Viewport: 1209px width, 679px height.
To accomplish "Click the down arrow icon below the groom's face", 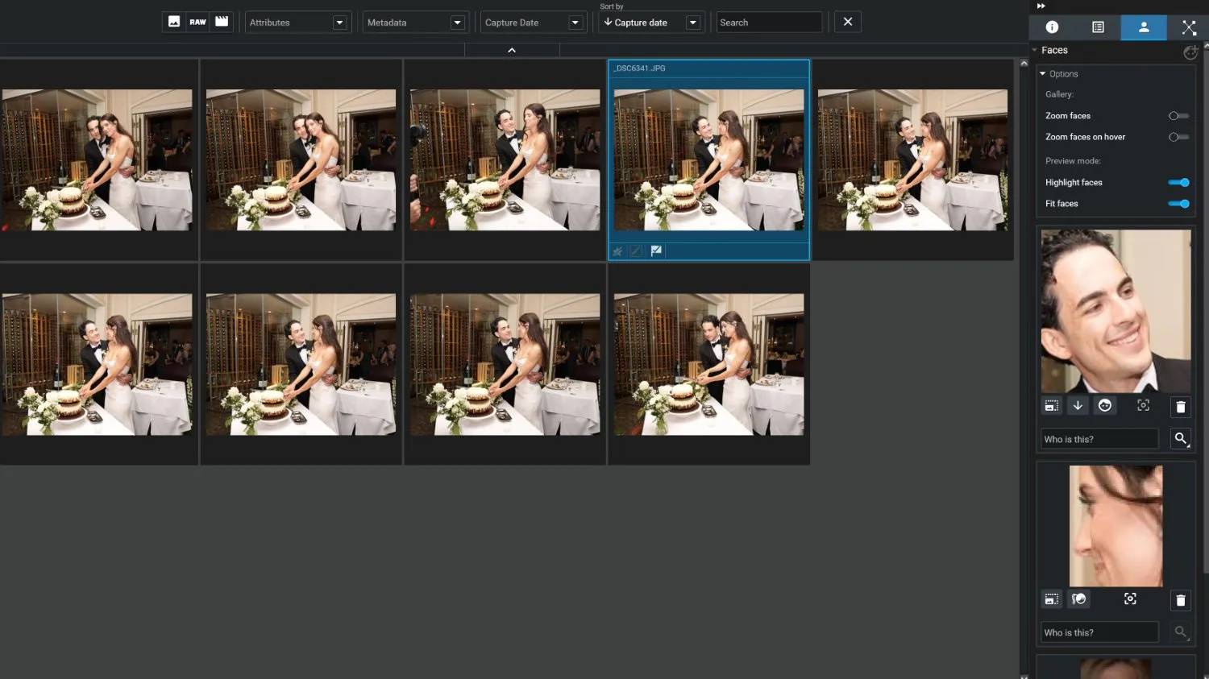I will (1078, 405).
